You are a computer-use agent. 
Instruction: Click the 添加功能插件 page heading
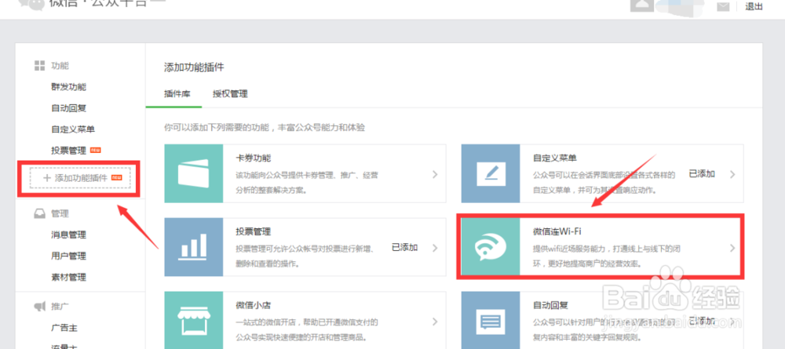pos(194,67)
